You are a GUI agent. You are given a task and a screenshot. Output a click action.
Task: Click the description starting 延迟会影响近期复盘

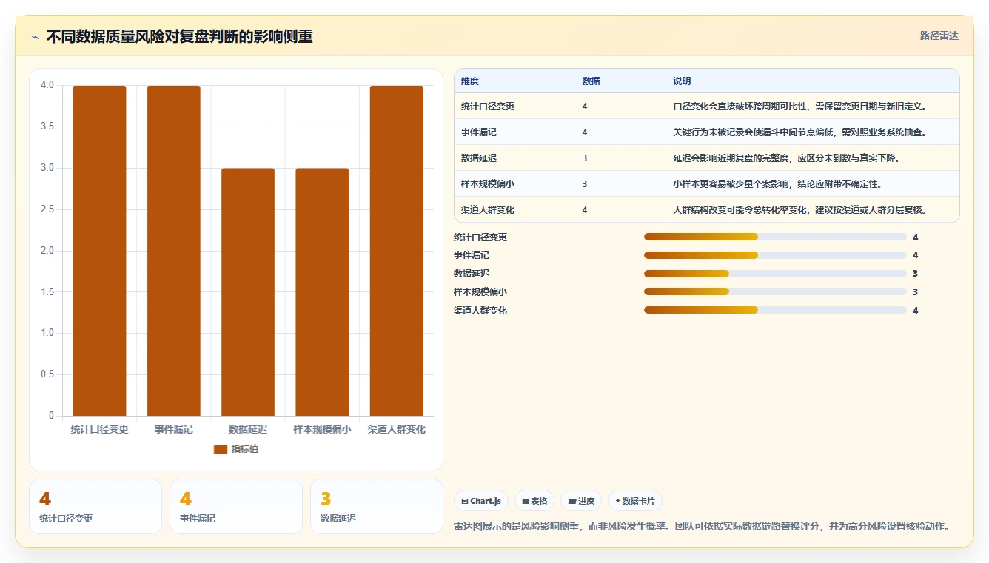(x=786, y=158)
